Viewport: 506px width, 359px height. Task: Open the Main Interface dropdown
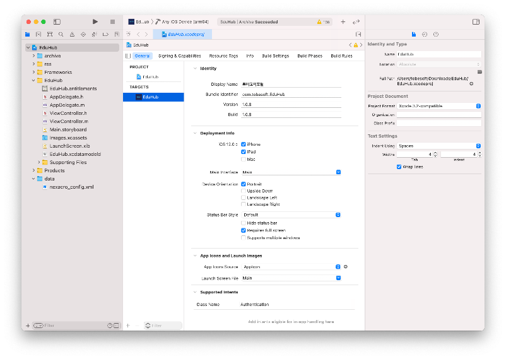tap(291, 172)
